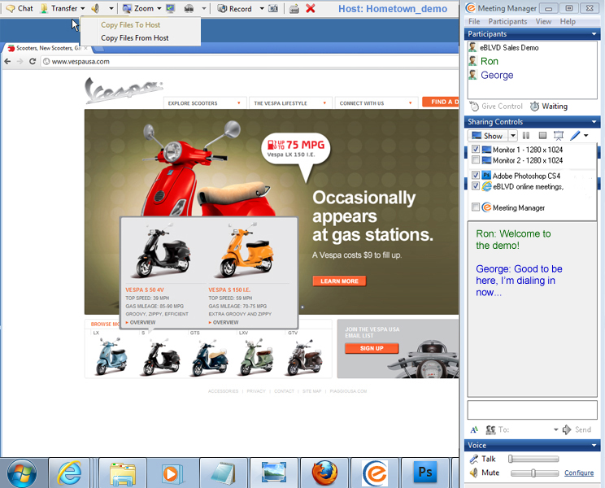The width and height of the screenshot is (605, 488).
Task: Click the Talk microphone icon
Action: 473,459
